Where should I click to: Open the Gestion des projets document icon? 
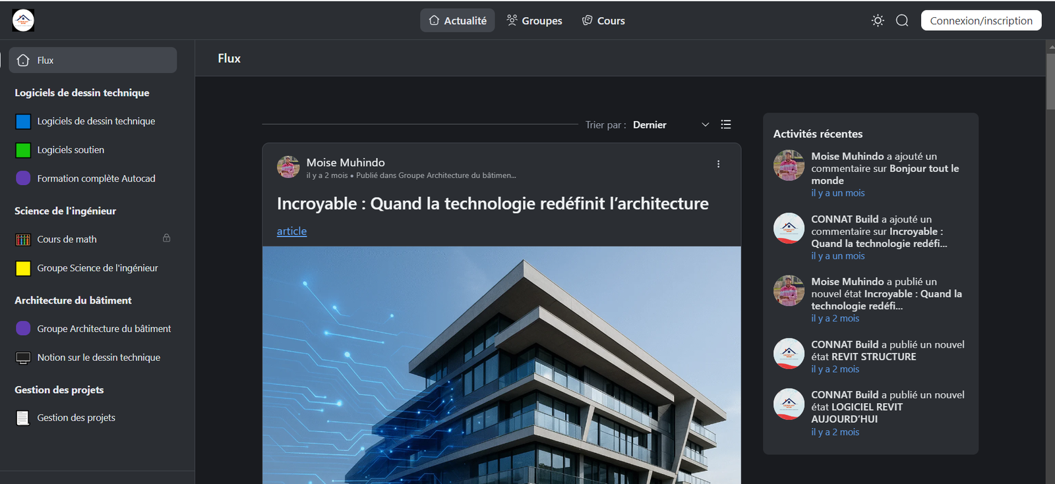(x=23, y=418)
